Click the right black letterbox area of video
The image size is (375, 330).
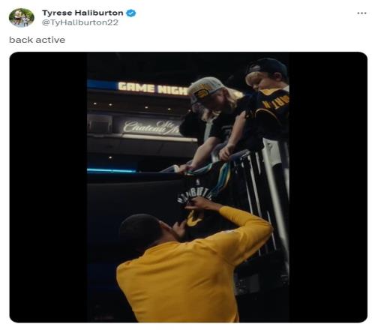pos(328,187)
